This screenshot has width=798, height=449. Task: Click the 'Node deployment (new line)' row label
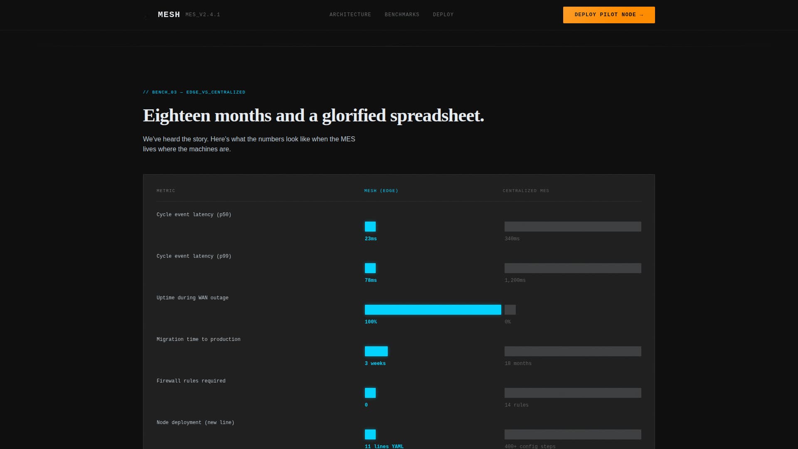(195, 422)
